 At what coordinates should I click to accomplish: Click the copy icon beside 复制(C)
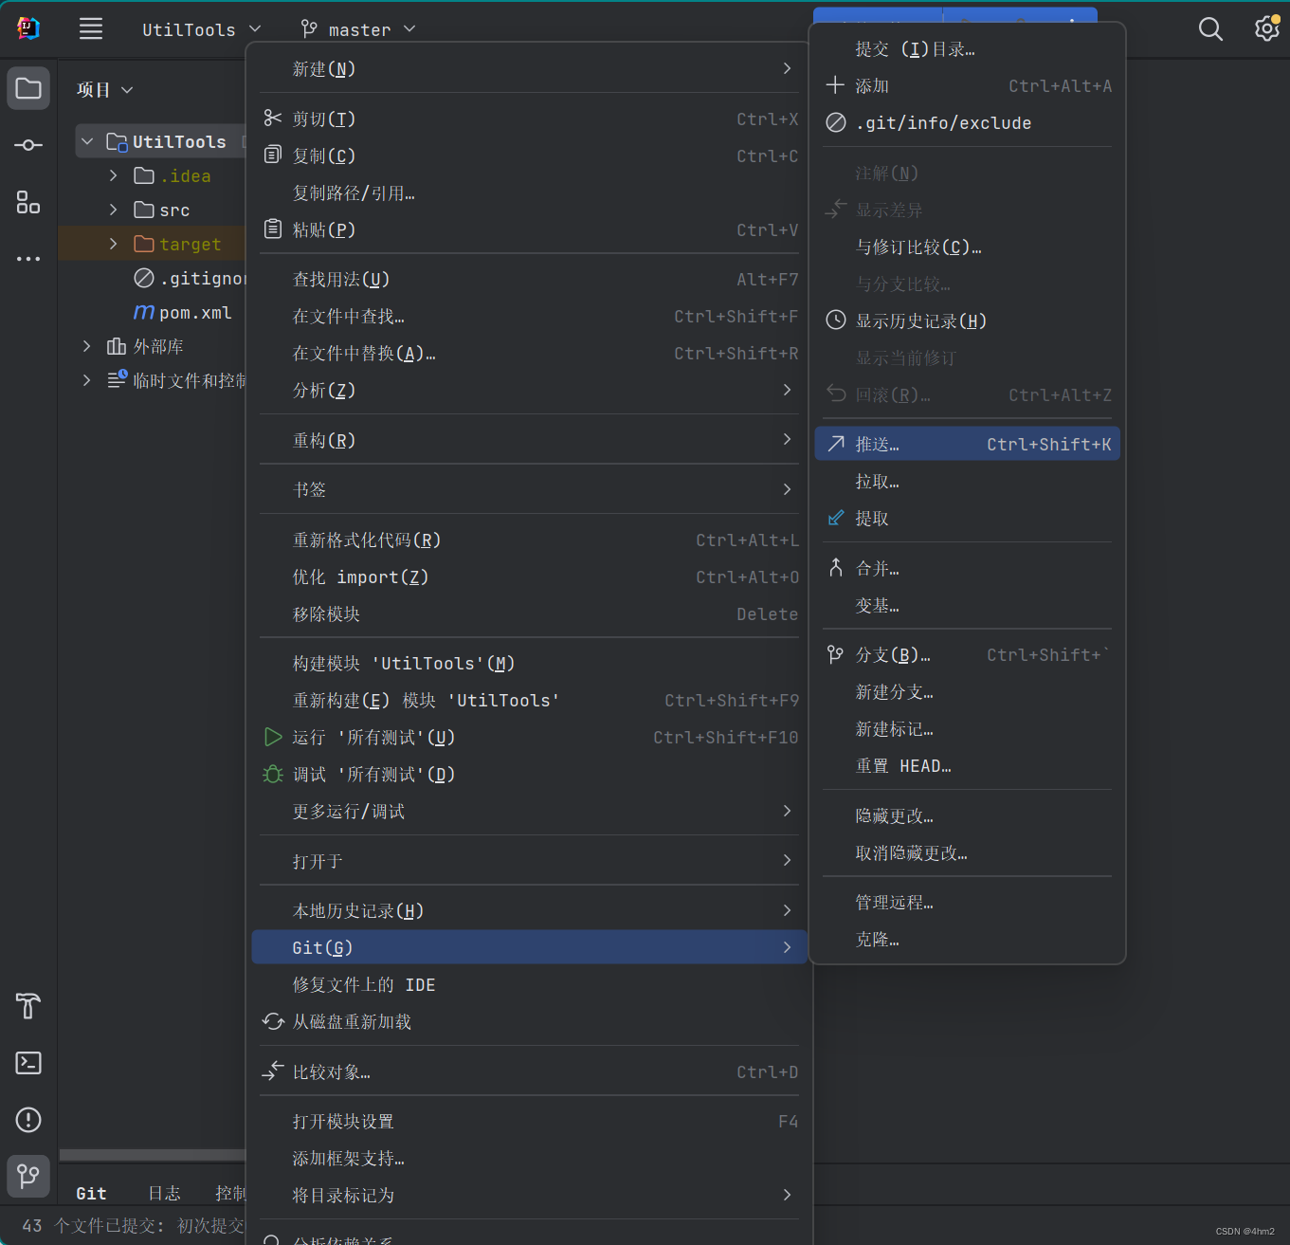click(x=273, y=155)
